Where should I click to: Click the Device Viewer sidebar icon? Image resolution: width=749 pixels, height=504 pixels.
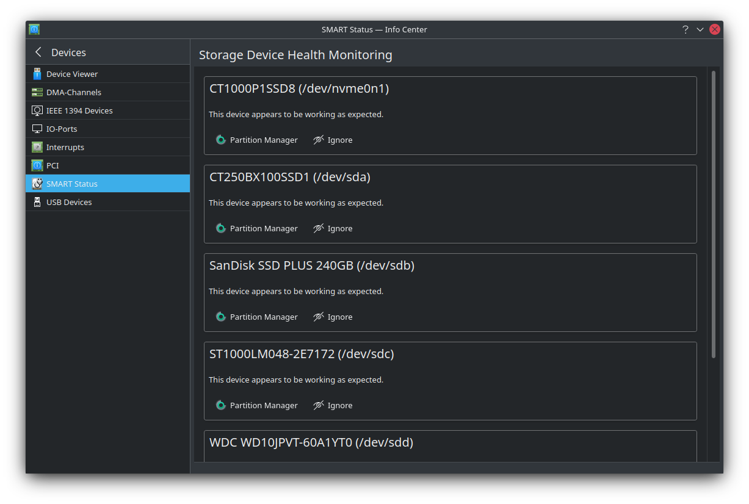click(x=37, y=74)
